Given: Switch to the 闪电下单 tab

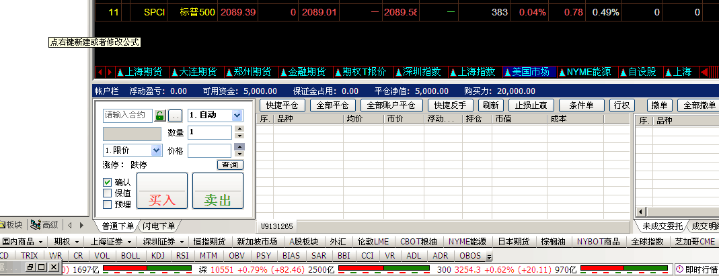Looking at the screenshot, I should tap(159, 226).
